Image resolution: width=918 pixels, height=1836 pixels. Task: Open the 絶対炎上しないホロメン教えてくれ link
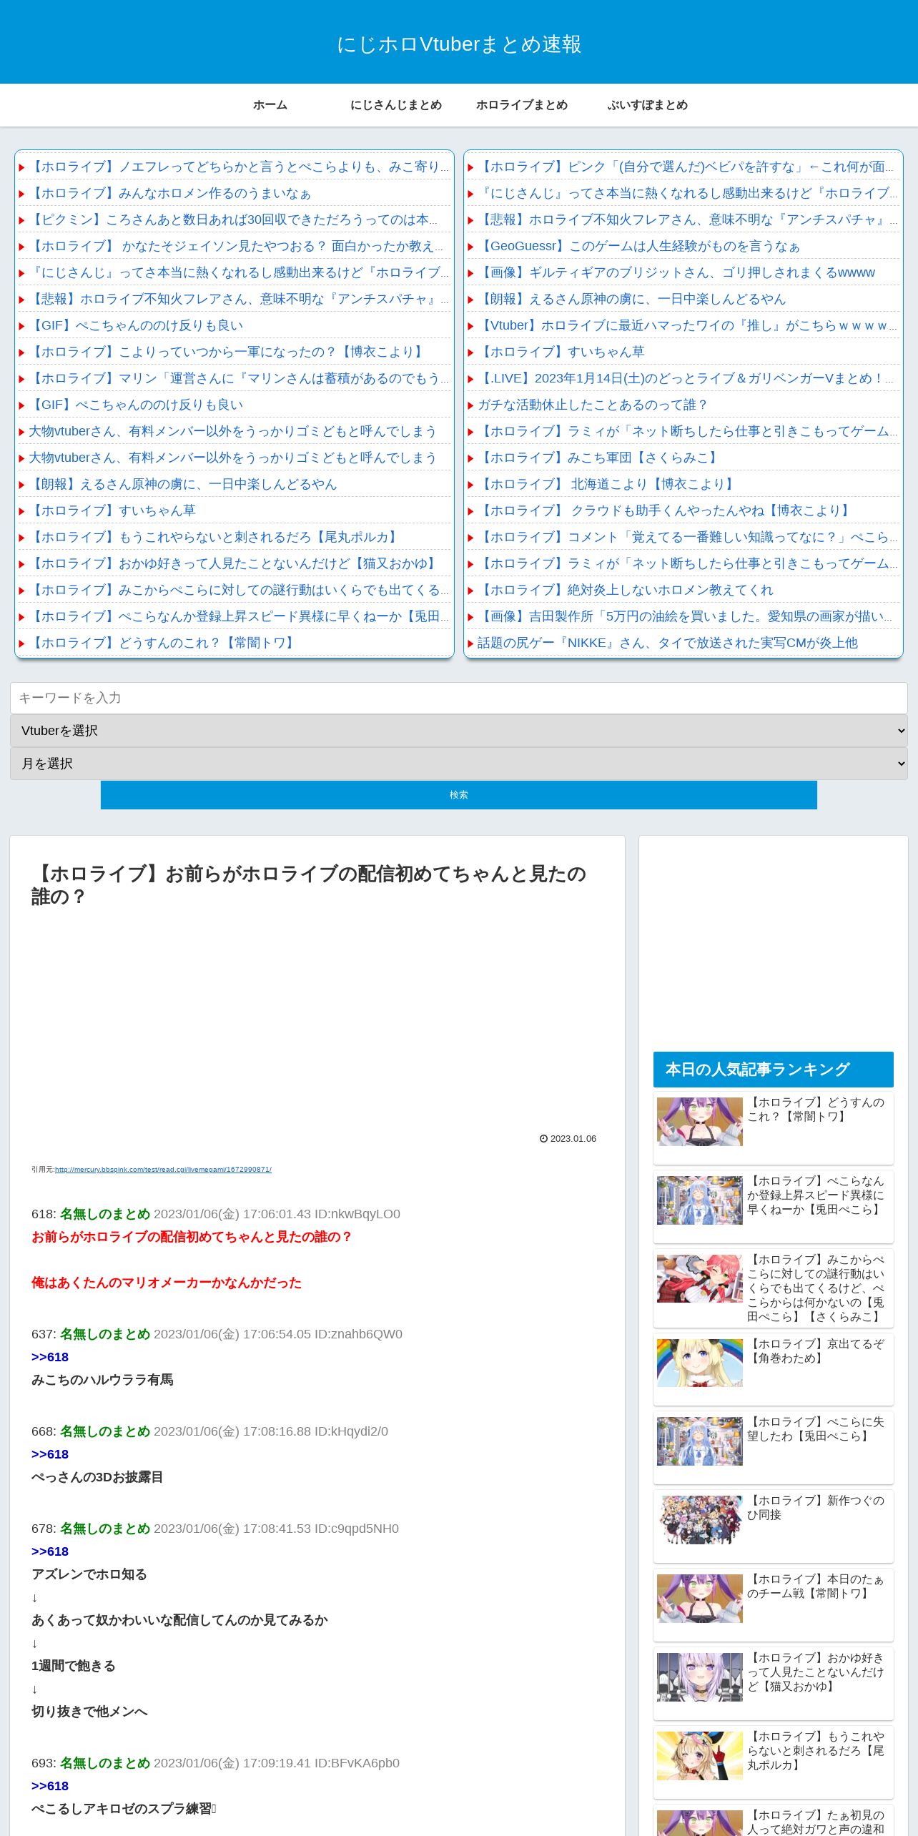tap(626, 590)
